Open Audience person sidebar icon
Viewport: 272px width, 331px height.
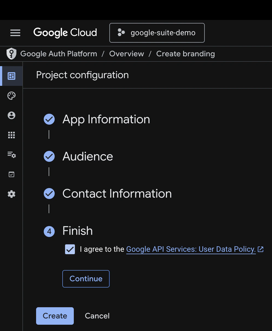[11, 115]
